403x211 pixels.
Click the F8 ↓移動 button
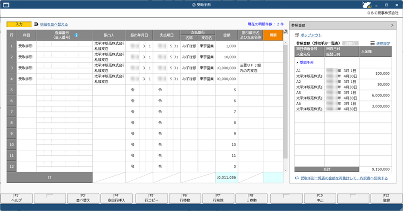pos(251,198)
